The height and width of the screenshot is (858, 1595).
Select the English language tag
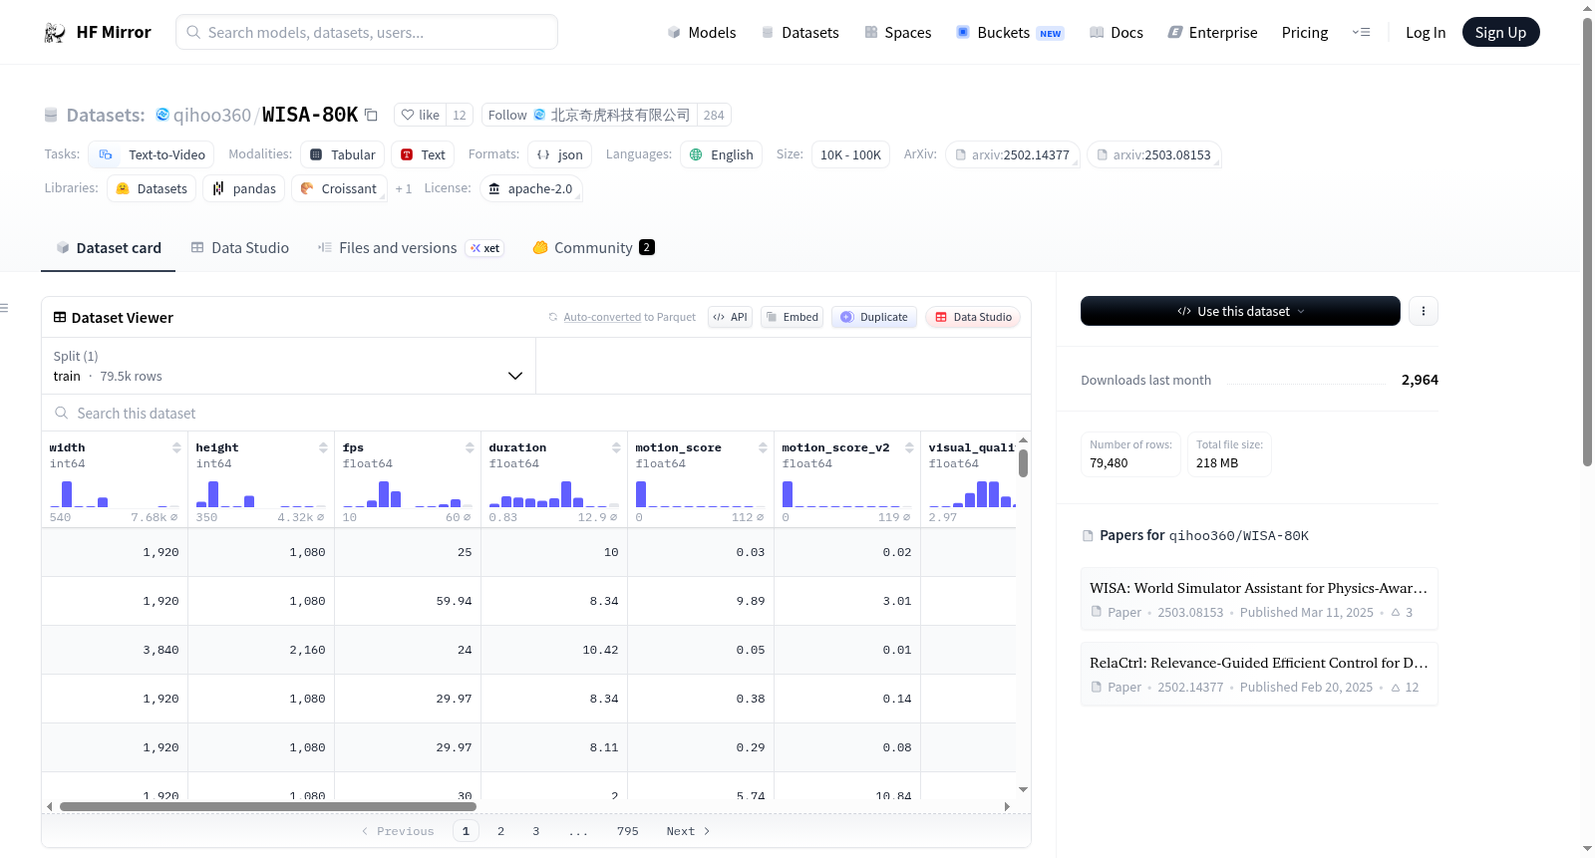pyautogui.click(x=721, y=154)
